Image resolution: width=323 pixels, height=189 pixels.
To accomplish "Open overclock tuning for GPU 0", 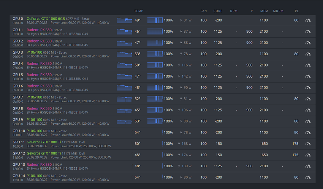I will tap(308, 20).
